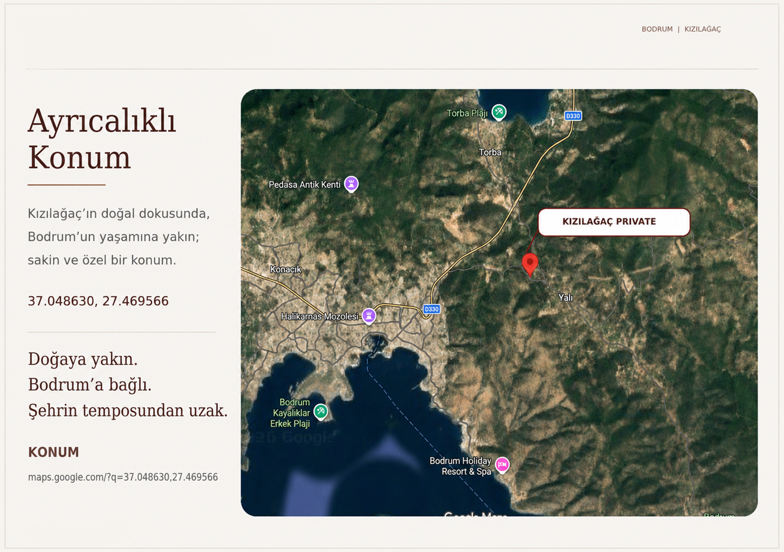This screenshot has height=552, width=784.
Task: Click the KIZILAĞAÇ PRIVATE callout label
Action: point(614,222)
